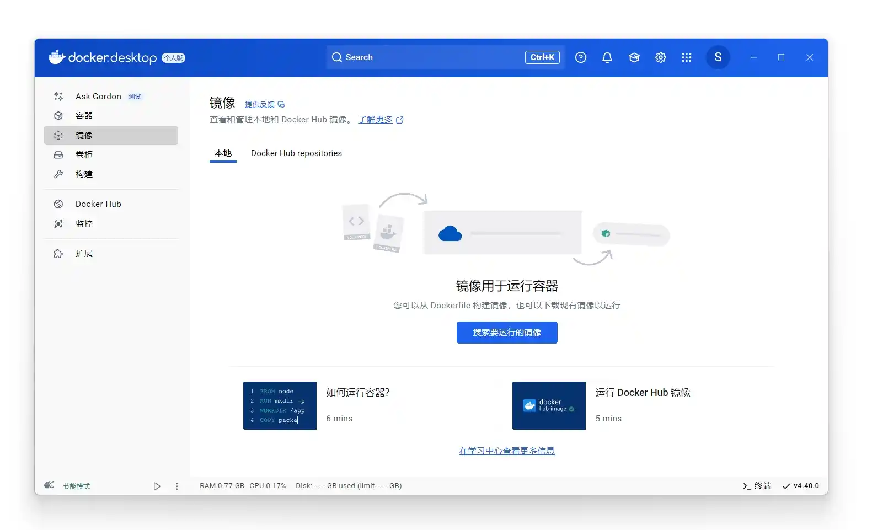Open the apps grid icon
872x530 pixels.
tap(686, 57)
